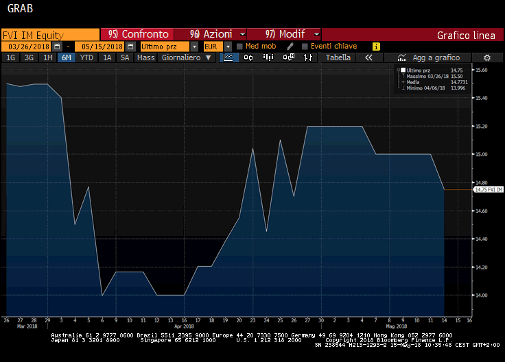Screen dimensions: 505x362
Task: Toggle the Ultimo prz legend checkbox
Action: [x=403, y=70]
